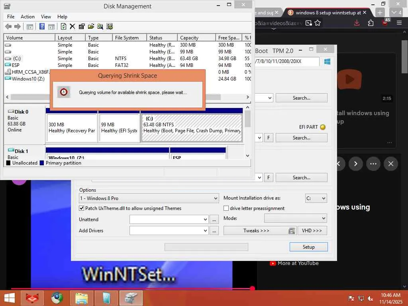The height and width of the screenshot is (306, 408).
Task: Open the browser hamburger menu
Action: tap(399, 23)
